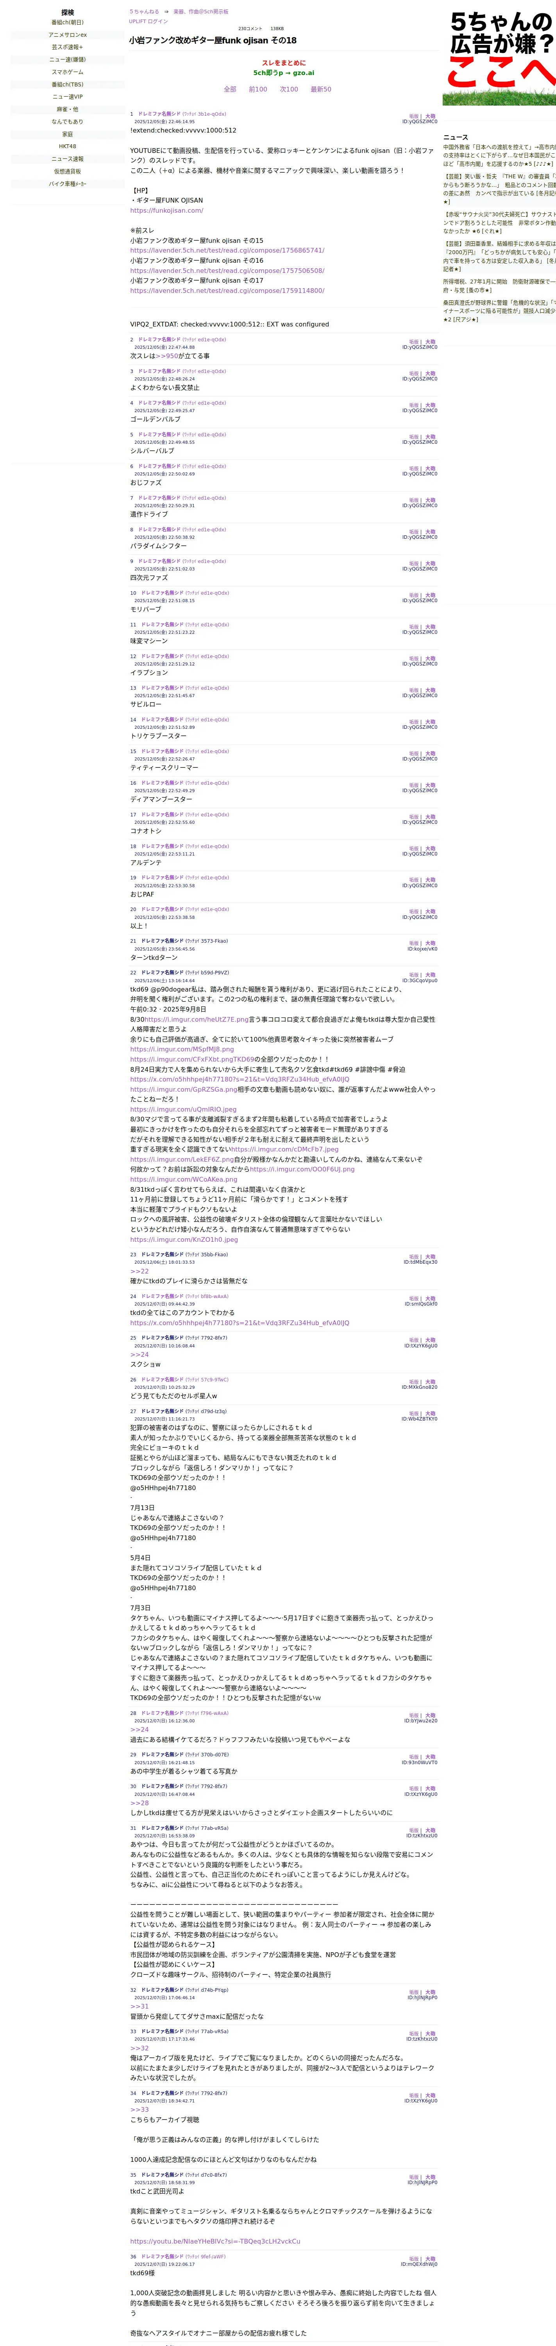
Task: Open imgur link uQmIRIO.jpeg
Action: 183,1109
